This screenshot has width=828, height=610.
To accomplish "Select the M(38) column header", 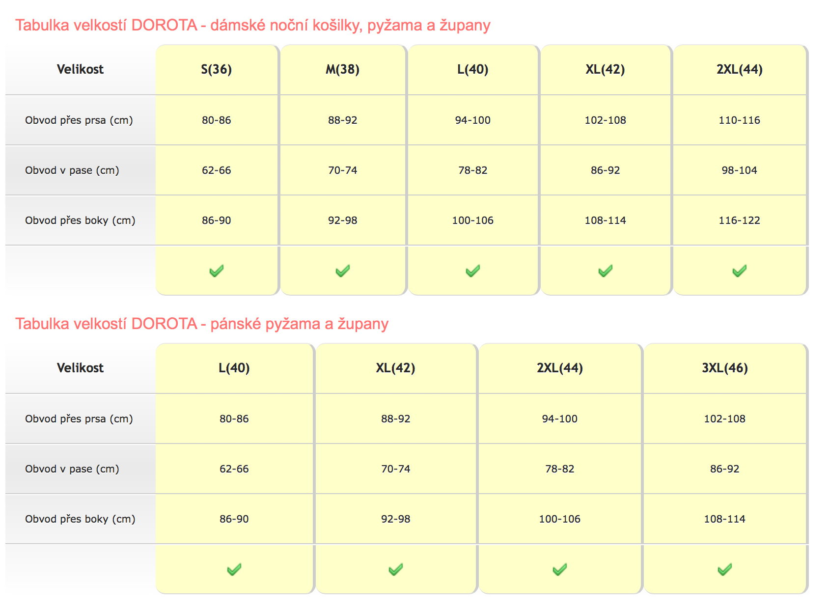I will click(x=343, y=69).
